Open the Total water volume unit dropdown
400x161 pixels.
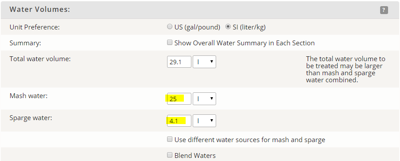pos(204,62)
